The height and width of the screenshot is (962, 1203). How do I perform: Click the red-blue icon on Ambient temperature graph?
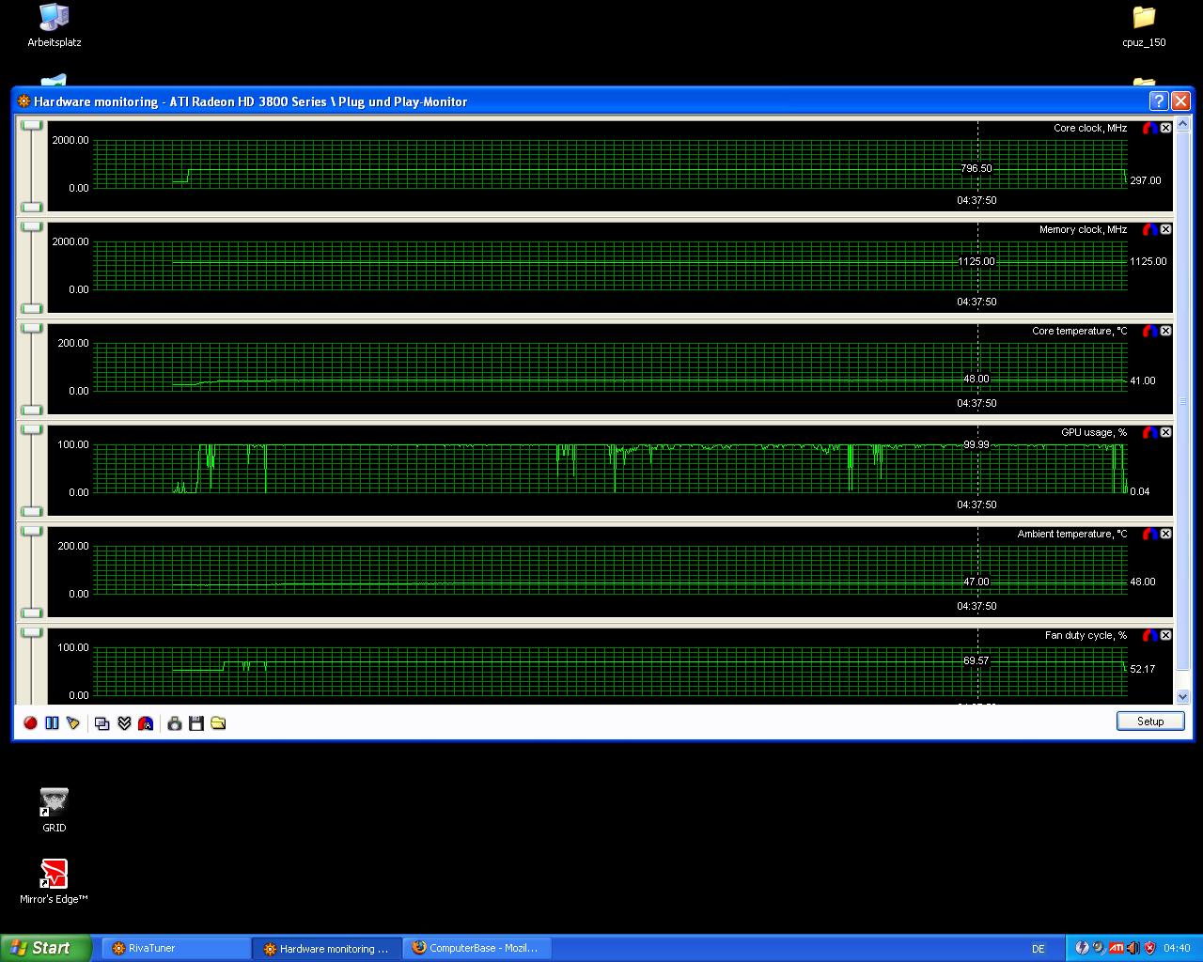click(1149, 534)
